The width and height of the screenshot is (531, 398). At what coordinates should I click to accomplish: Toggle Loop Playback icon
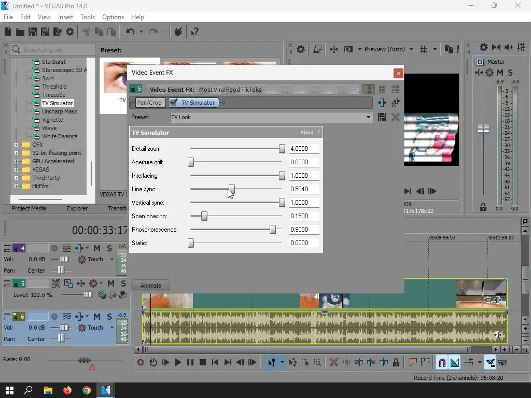click(153, 362)
